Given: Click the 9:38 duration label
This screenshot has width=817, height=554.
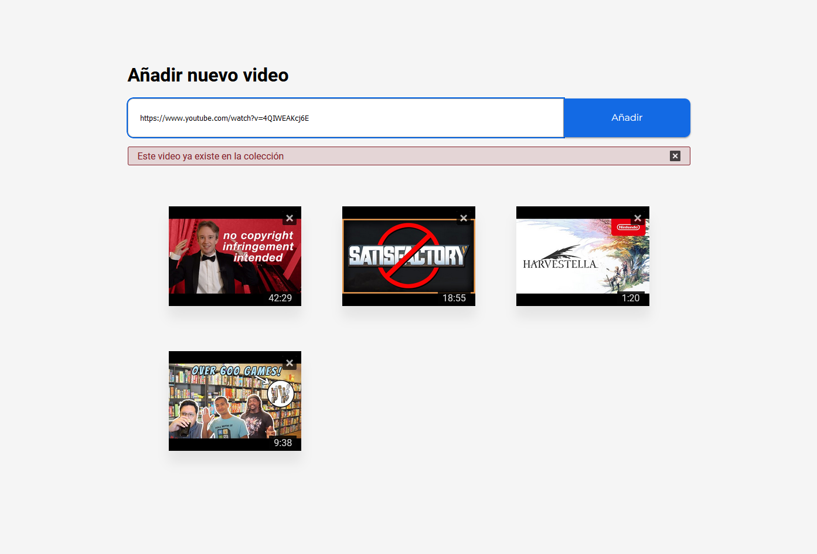Looking at the screenshot, I should [283, 443].
